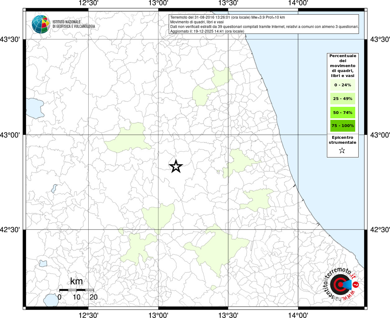Click the left 43°30' latitude label
390x318 pixels.
coord(10,40)
